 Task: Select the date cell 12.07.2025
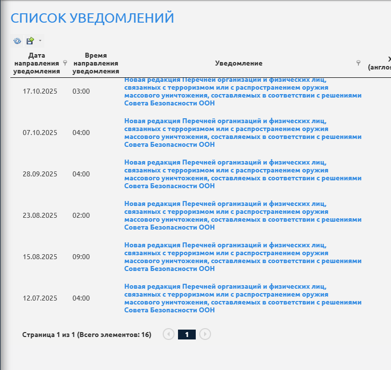click(x=40, y=298)
